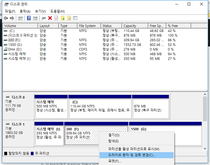Click the Forward arrow toolbar icon
The height and width of the screenshot is (165, 210).
coord(12,18)
